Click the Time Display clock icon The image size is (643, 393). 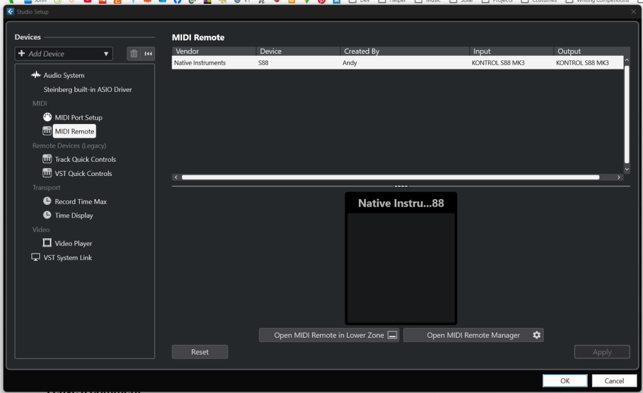(x=47, y=215)
